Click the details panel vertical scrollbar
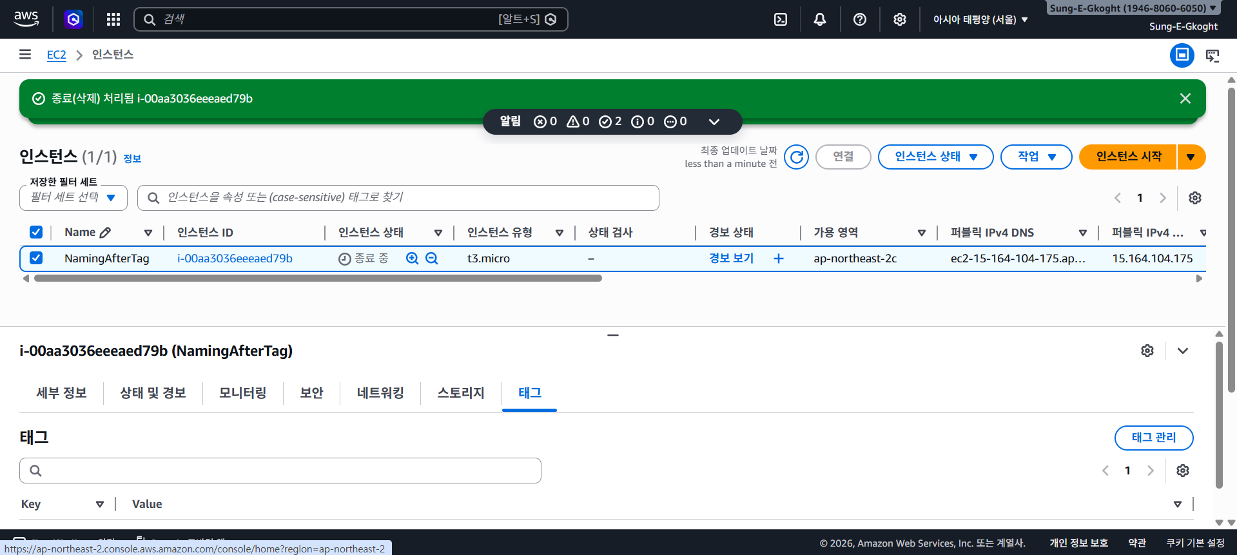The height and width of the screenshot is (555, 1237). click(1218, 415)
